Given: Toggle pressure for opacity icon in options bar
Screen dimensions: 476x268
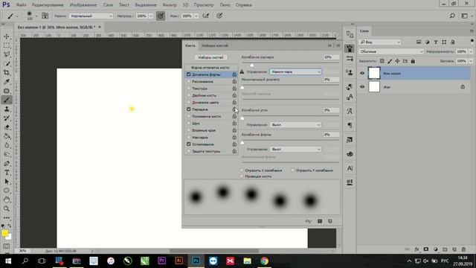Looking at the screenshot, I should tap(161, 16).
